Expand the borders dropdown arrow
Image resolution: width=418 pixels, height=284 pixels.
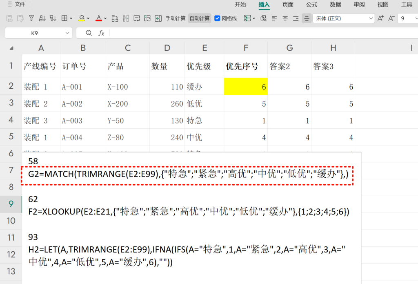(71, 18)
